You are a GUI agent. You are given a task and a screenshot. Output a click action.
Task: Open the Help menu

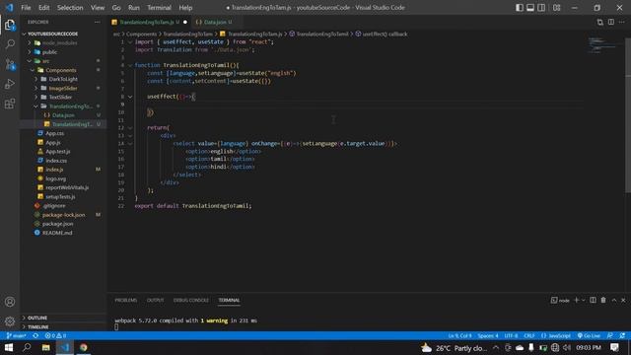(185, 8)
